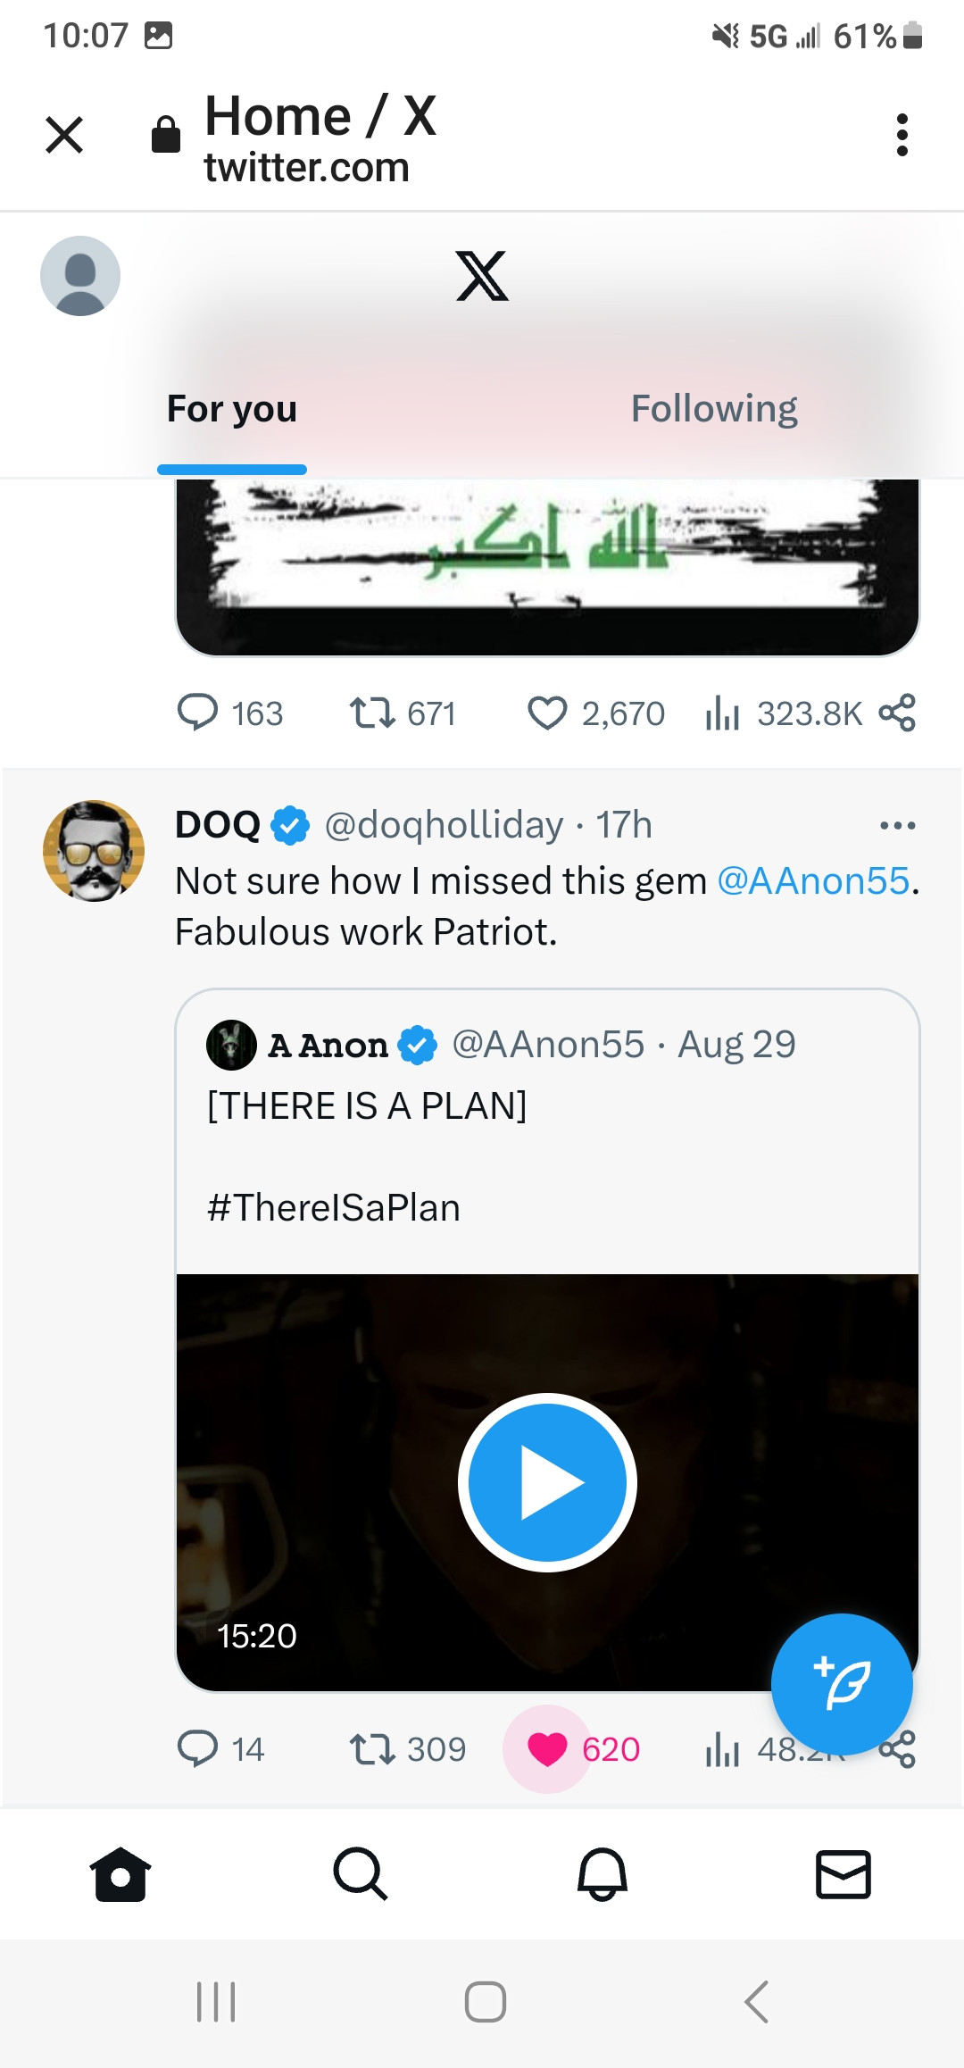Select the For you tab

click(x=232, y=409)
